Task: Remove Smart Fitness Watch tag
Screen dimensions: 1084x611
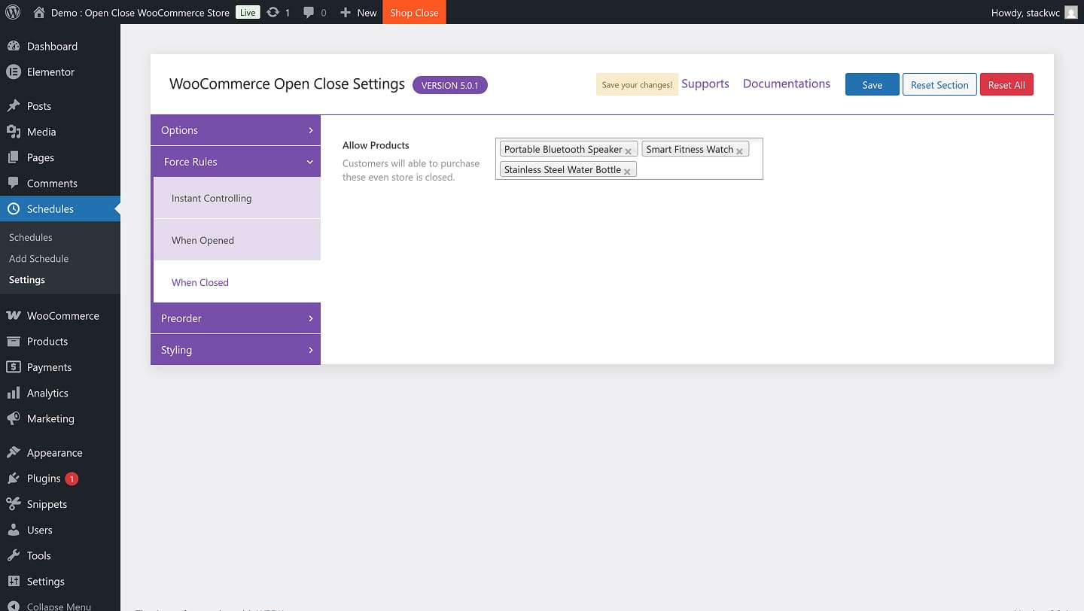Action: click(739, 150)
